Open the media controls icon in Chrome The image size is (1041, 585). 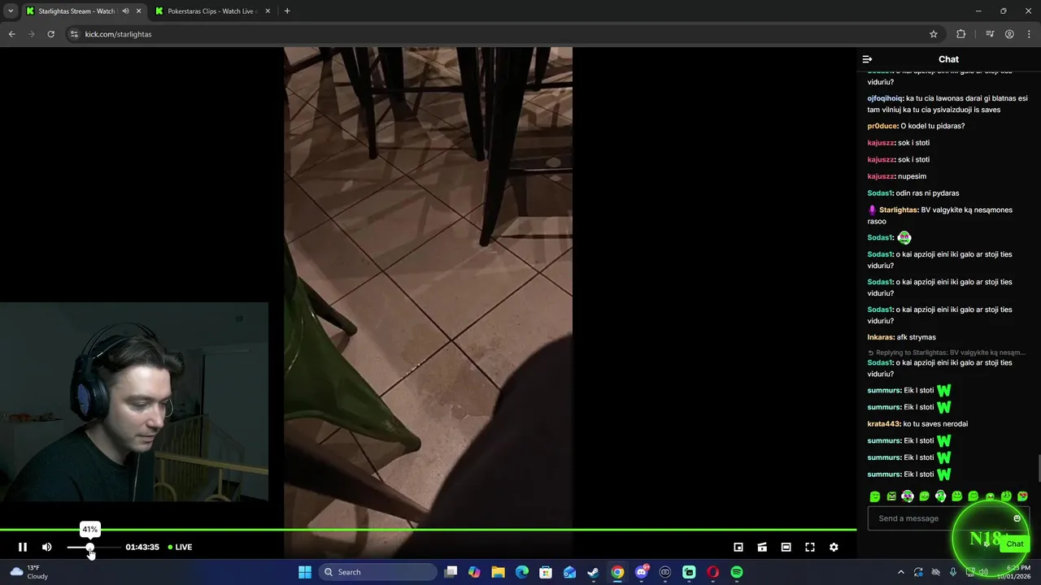click(x=990, y=34)
